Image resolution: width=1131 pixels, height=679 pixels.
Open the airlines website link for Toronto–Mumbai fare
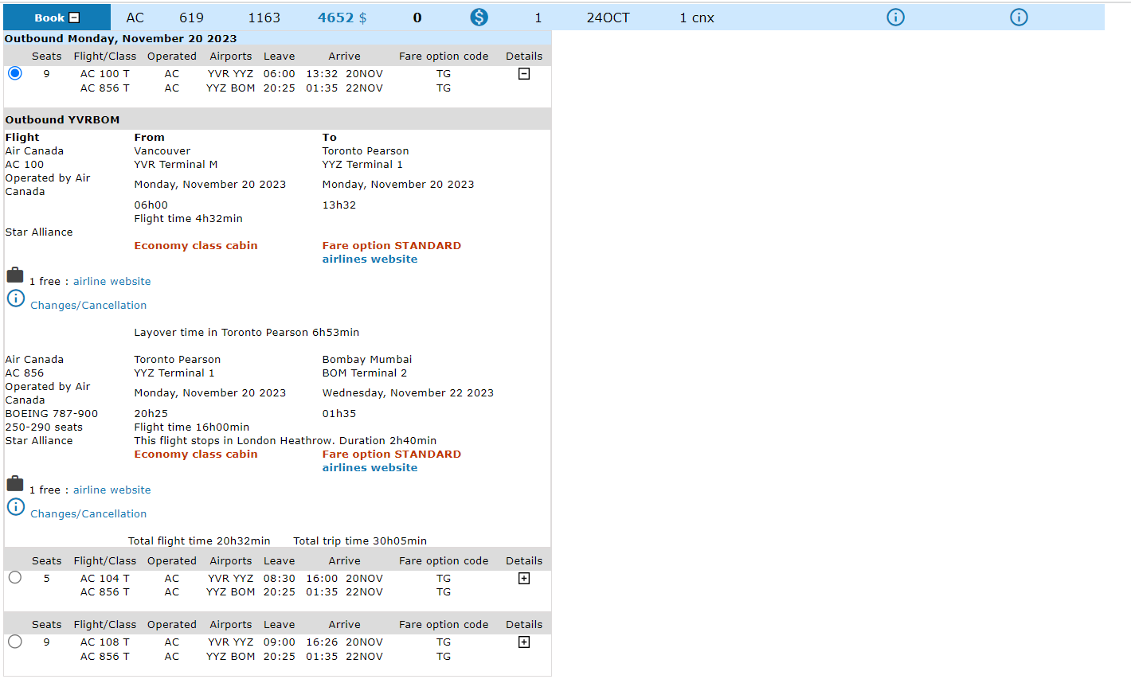[370, 468]
